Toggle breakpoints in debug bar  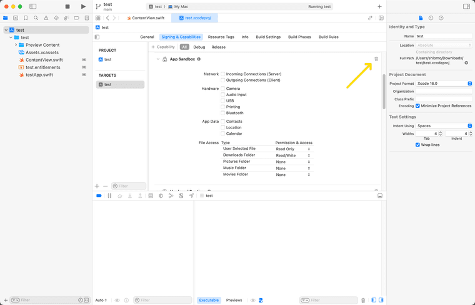pos(99,196)
